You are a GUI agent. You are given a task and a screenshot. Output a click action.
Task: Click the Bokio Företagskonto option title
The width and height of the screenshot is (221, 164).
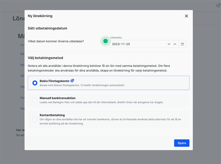[x=54, y=81]
